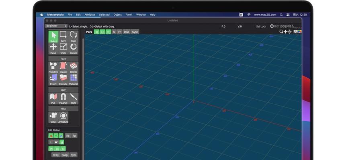Open the Apple menu
Screen dimensions: 346x160
tap(41, 15)
